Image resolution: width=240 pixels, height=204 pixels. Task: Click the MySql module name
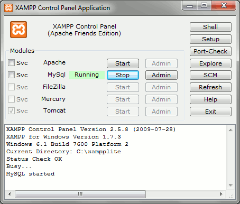[57, 75]
